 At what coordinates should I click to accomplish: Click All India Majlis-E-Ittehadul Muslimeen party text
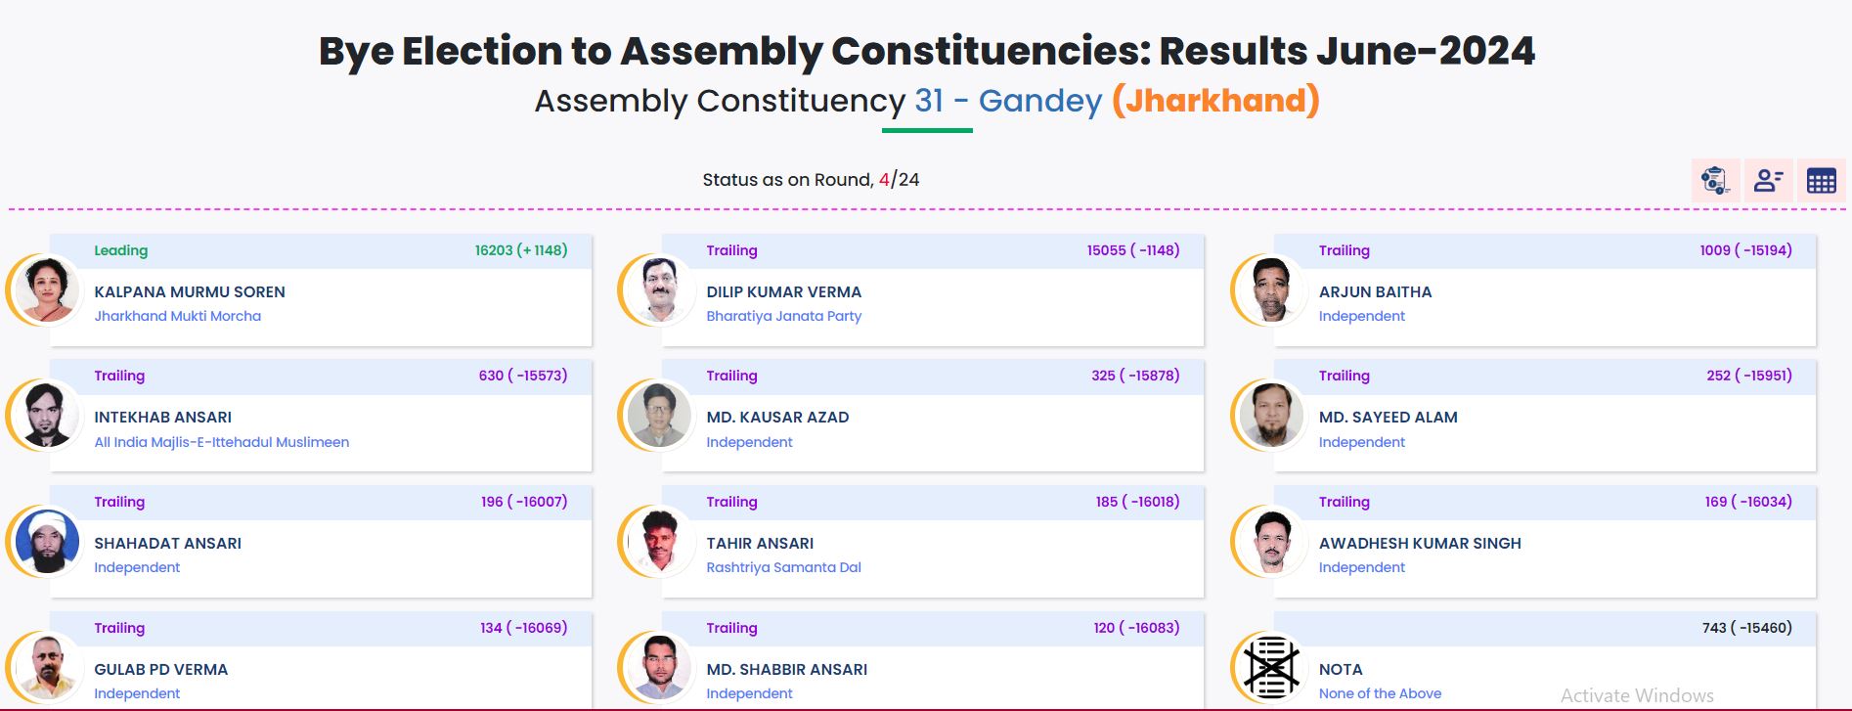pos(221,442)
